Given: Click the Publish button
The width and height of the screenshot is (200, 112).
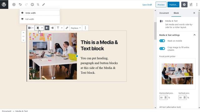Looking at the screenshot, I should point(173,5).
